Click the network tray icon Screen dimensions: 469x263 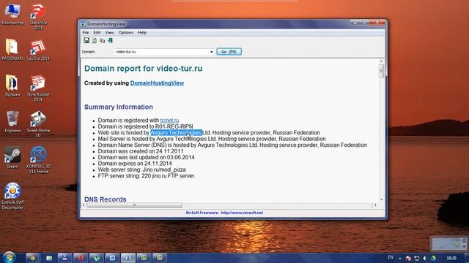tap(416, 258)
